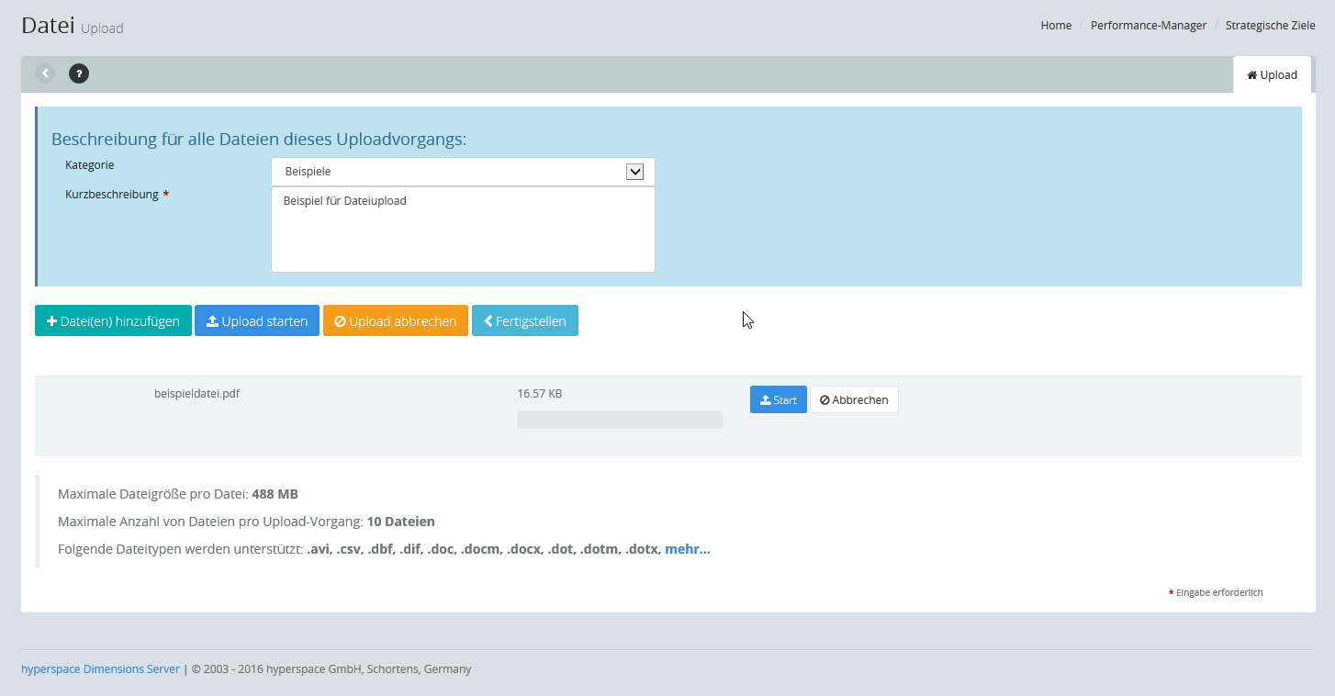Click the back arrow circle icon
This screenshot has width=1335, height=696.
45,73
